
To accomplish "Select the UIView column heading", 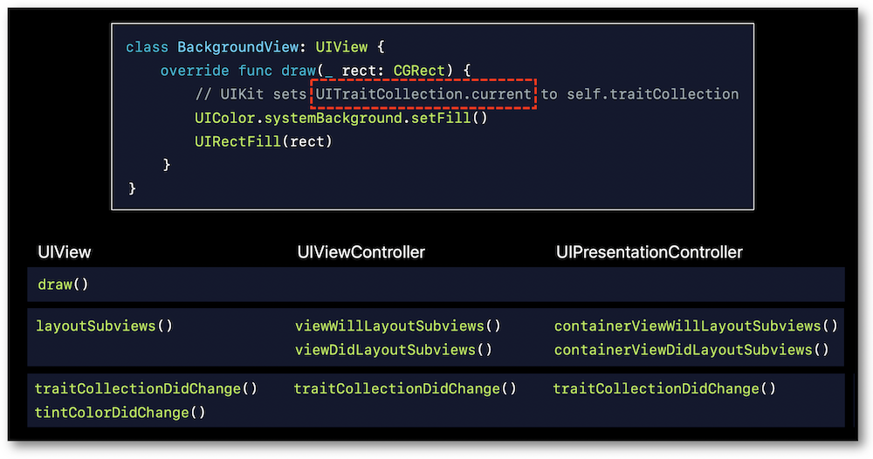I will click(x=65, y=252).
